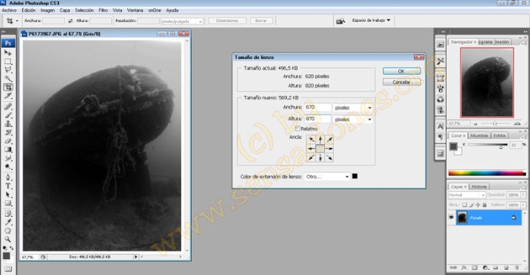Open the Filtro menu
The width and height of the screenshot is (530, 275).
(x=103, y=11)
